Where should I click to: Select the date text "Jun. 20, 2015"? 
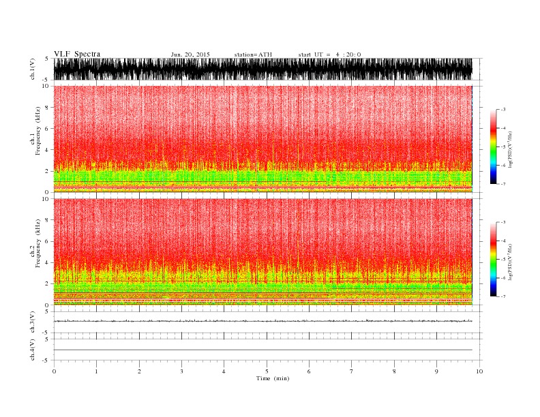pyautogui.click(x=190, y=55)
